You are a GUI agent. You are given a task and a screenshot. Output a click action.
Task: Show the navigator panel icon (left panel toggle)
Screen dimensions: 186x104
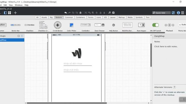tap(5, 13)
